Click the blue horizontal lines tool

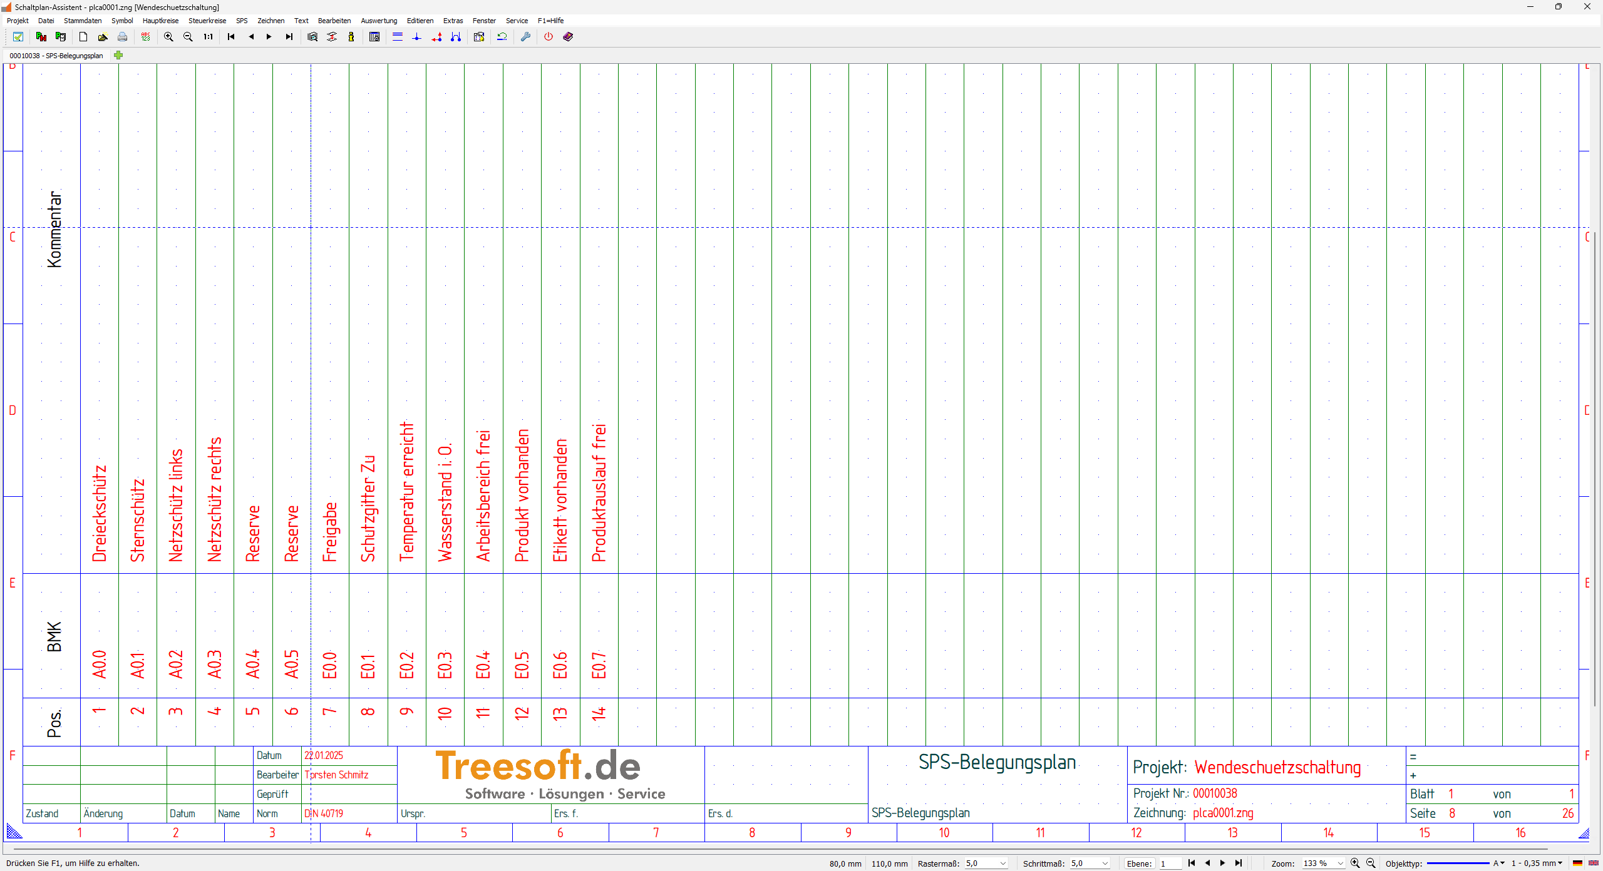(397, 37)
